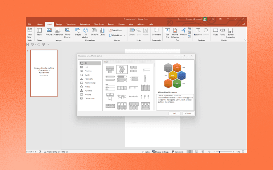Click the comments speech bubble above the ribbon

click(x=243, y=24)
